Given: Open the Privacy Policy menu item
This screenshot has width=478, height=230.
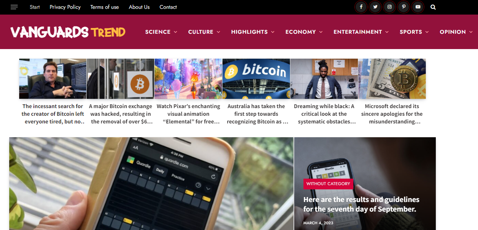Looking at the screenshot, I should (x=65, y=7).
